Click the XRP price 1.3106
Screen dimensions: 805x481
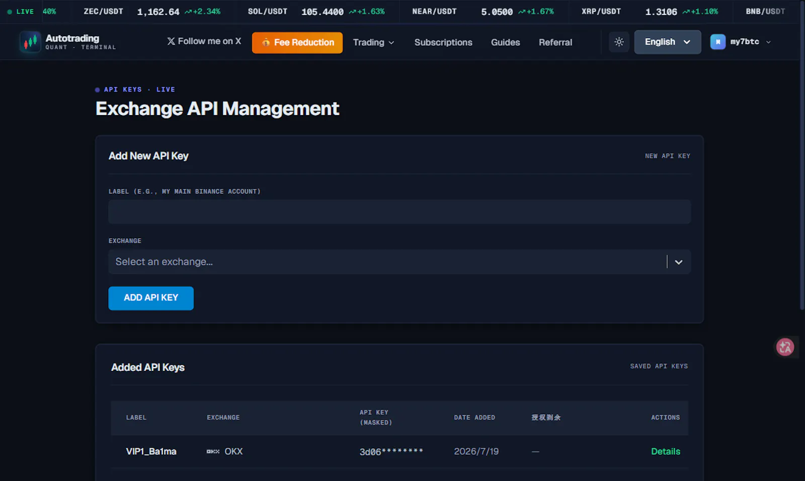(661, 12)
